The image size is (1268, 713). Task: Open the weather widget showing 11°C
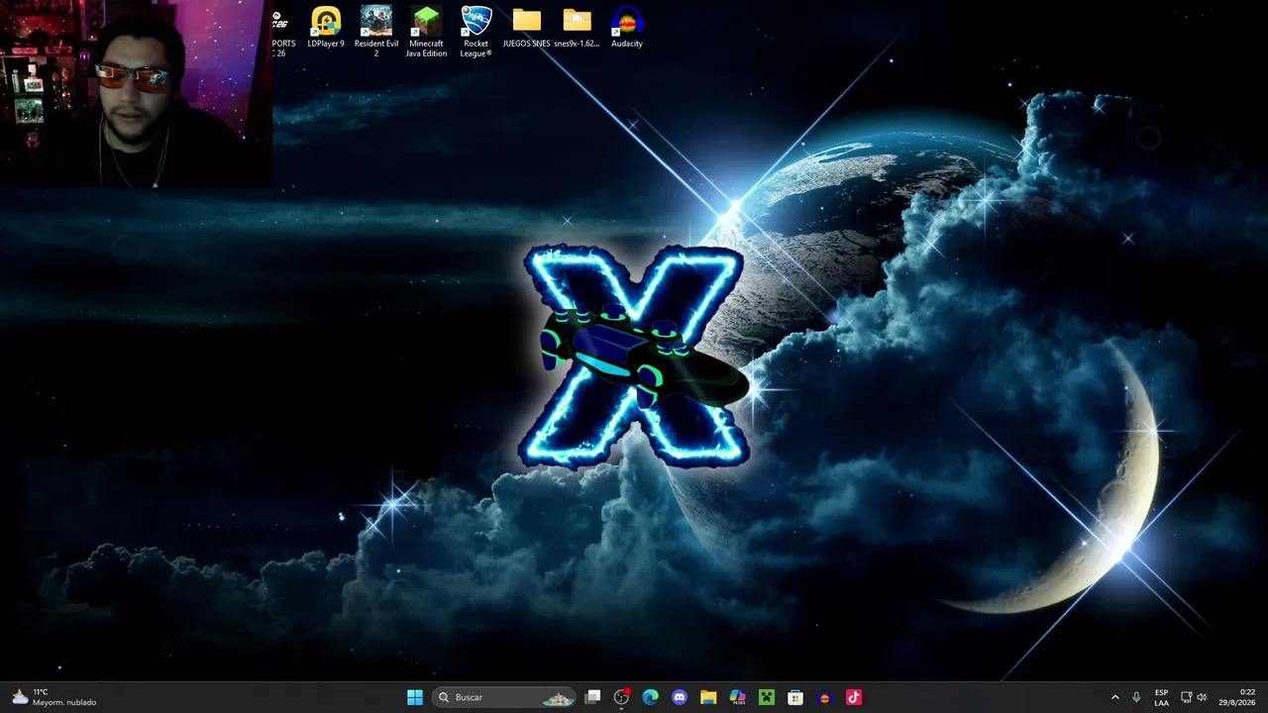click(54, 697)
